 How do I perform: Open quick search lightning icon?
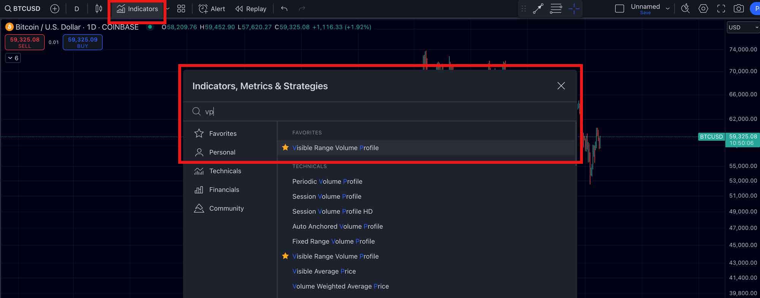click(685, 9)
